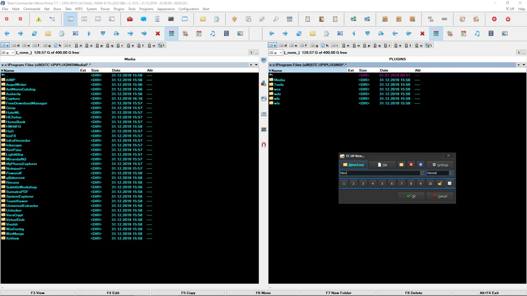Open the right panel favorites asterisk button

click(x=518, y=65)
